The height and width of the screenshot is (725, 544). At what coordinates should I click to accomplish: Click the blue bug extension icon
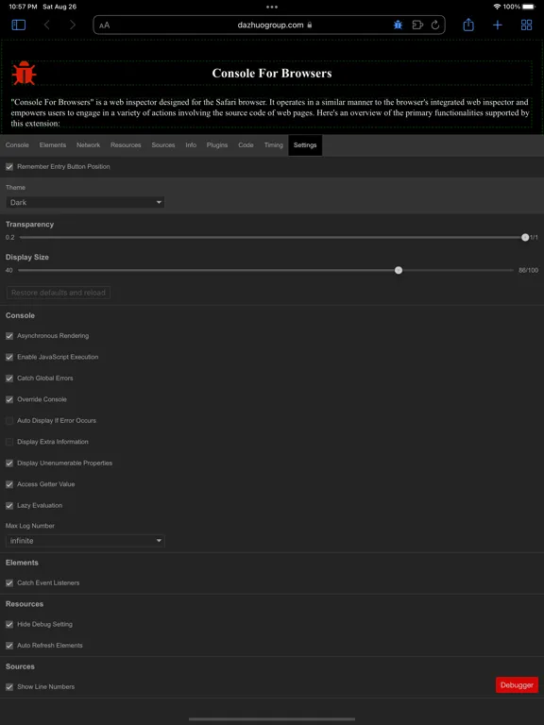(398, 25)
